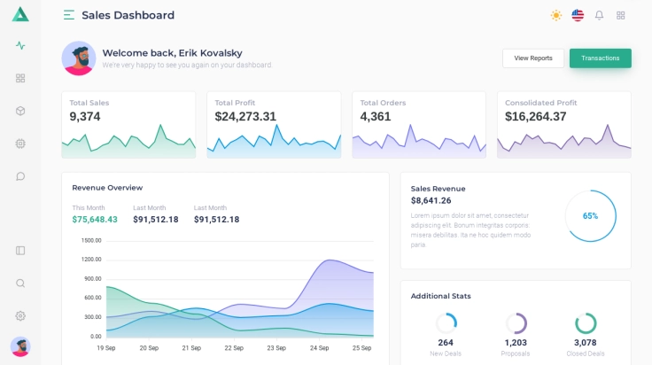Open the cube icon in sidebar

click(x=20, y=111)
